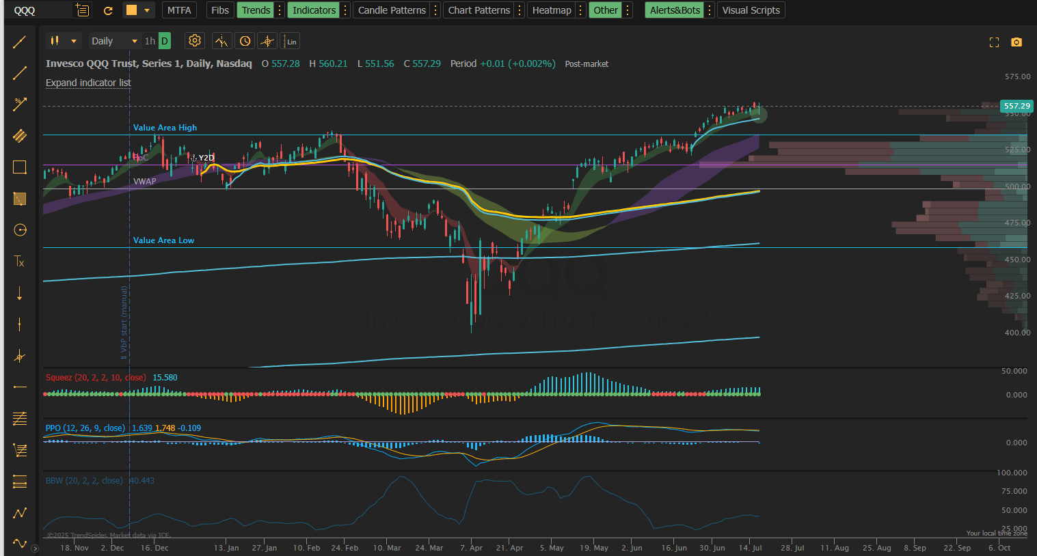
Task: Open the Indicators options menu dots
Action: point(345,10)
